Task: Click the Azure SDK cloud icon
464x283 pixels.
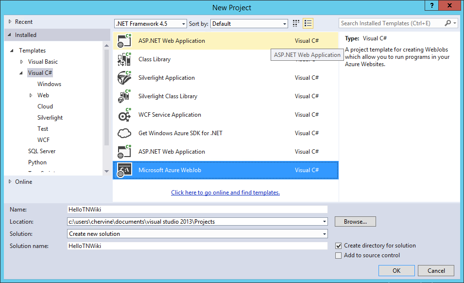Action: point(124,133)
